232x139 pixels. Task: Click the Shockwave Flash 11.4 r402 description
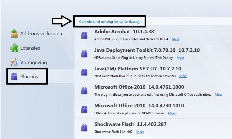click(113, 132)
